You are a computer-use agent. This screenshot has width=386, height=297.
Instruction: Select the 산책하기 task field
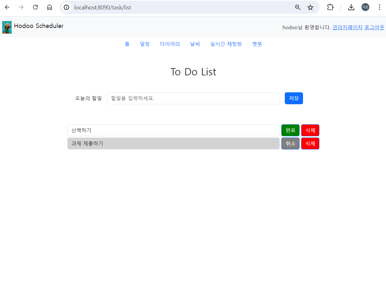174,130
